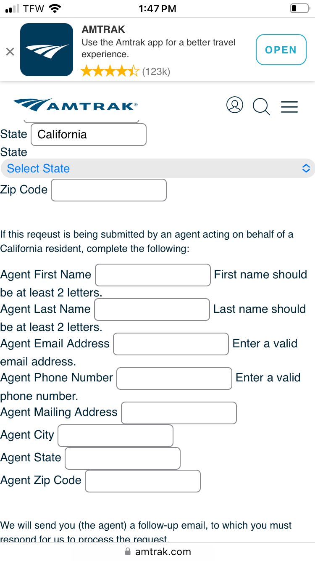Dismiss the Amtrak app banner
The height and width of the screenshot is (561, 315).
coord(10,52)
